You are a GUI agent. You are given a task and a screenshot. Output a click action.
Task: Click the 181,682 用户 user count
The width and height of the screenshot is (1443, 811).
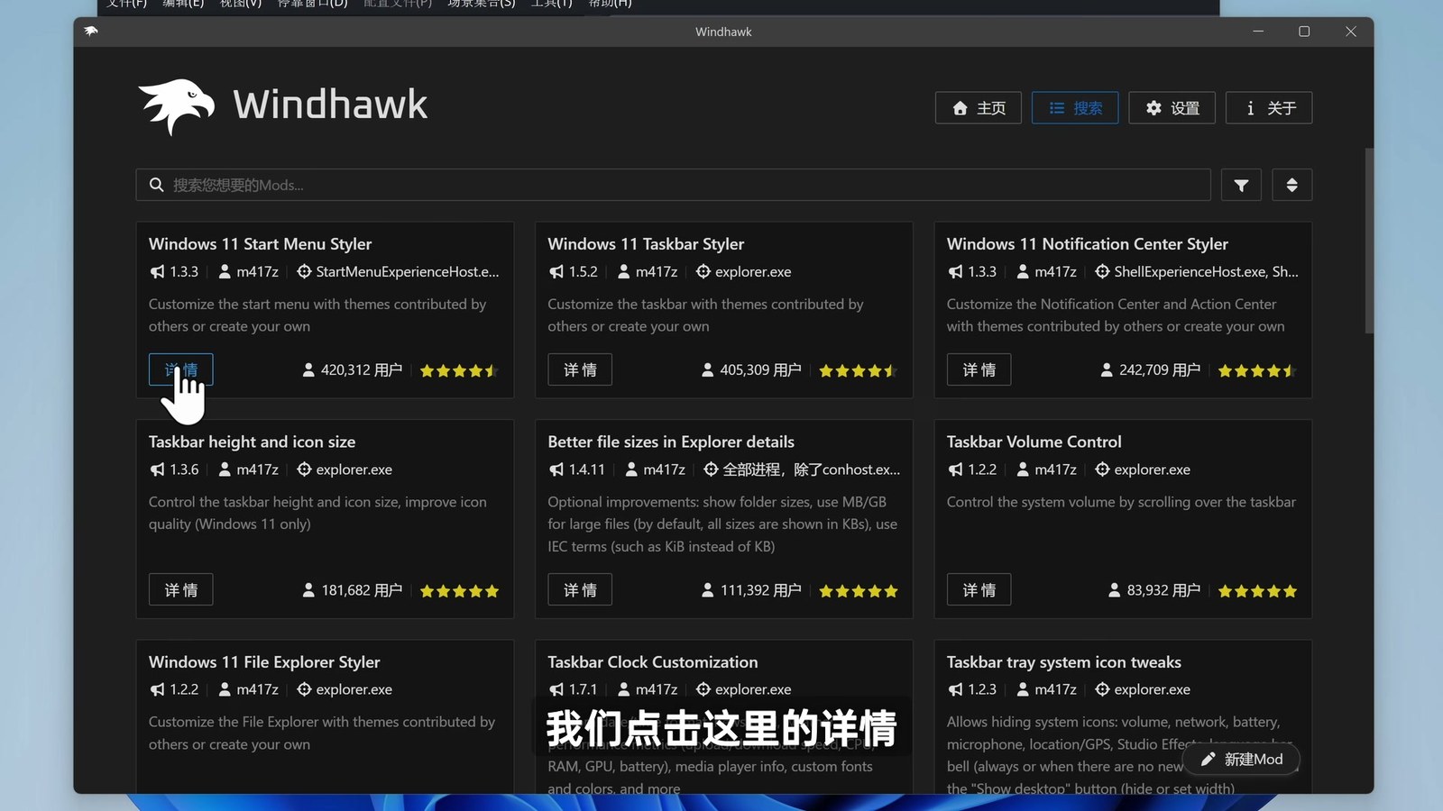362,590
